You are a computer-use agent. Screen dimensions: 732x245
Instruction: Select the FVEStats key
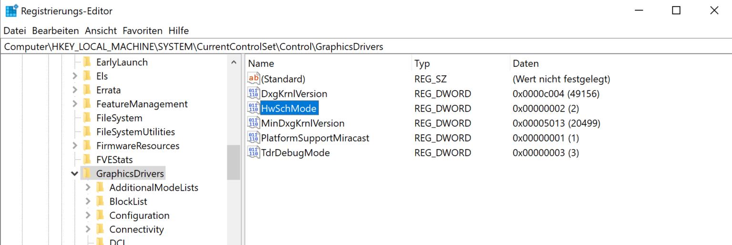(114, 159)
